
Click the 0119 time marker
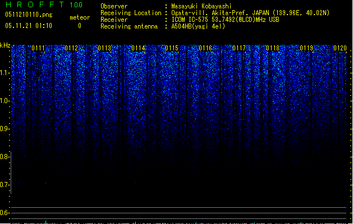(306, 48)
